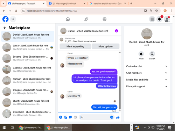Bookmark this page with star icon
This screenshot has width=175, height=131.
point(156,11)
